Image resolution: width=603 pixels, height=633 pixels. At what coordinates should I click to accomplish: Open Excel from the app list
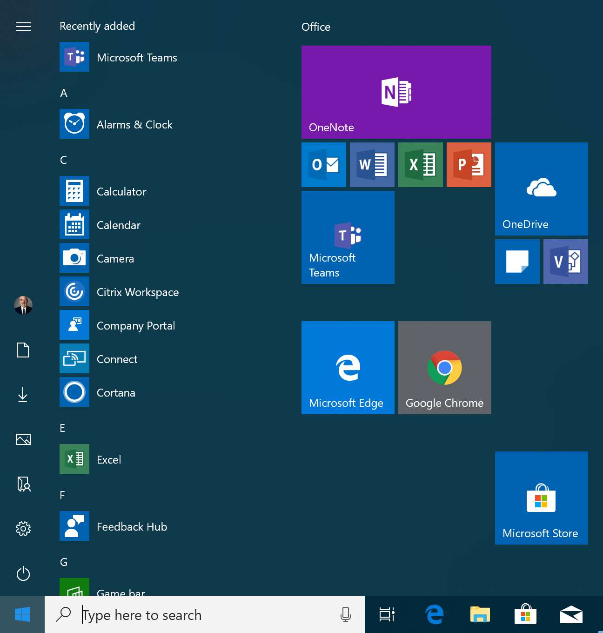point(74,459)
